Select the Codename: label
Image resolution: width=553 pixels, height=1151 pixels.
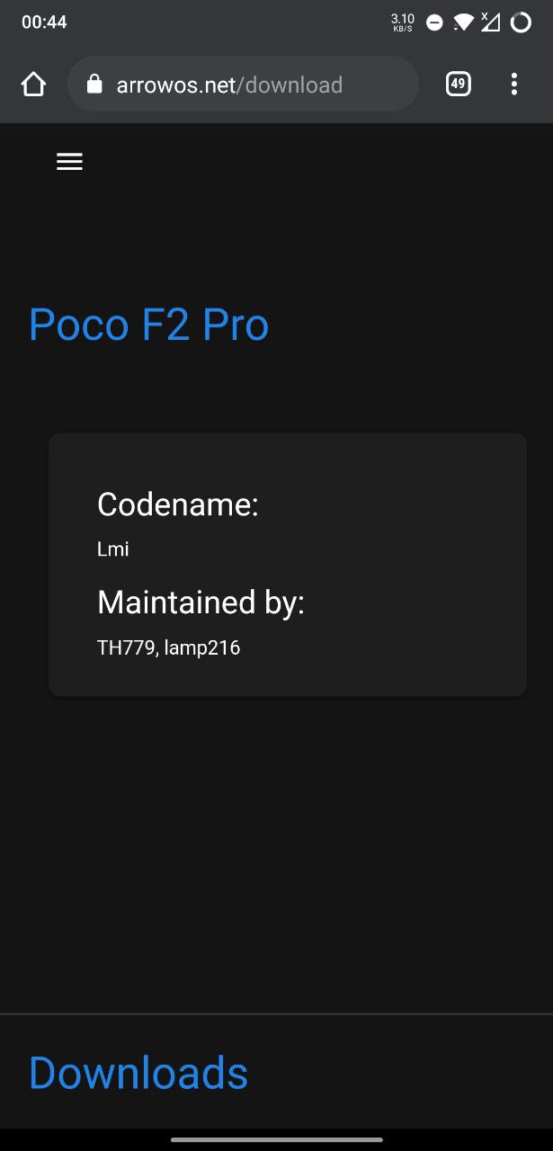pos(178,504)
